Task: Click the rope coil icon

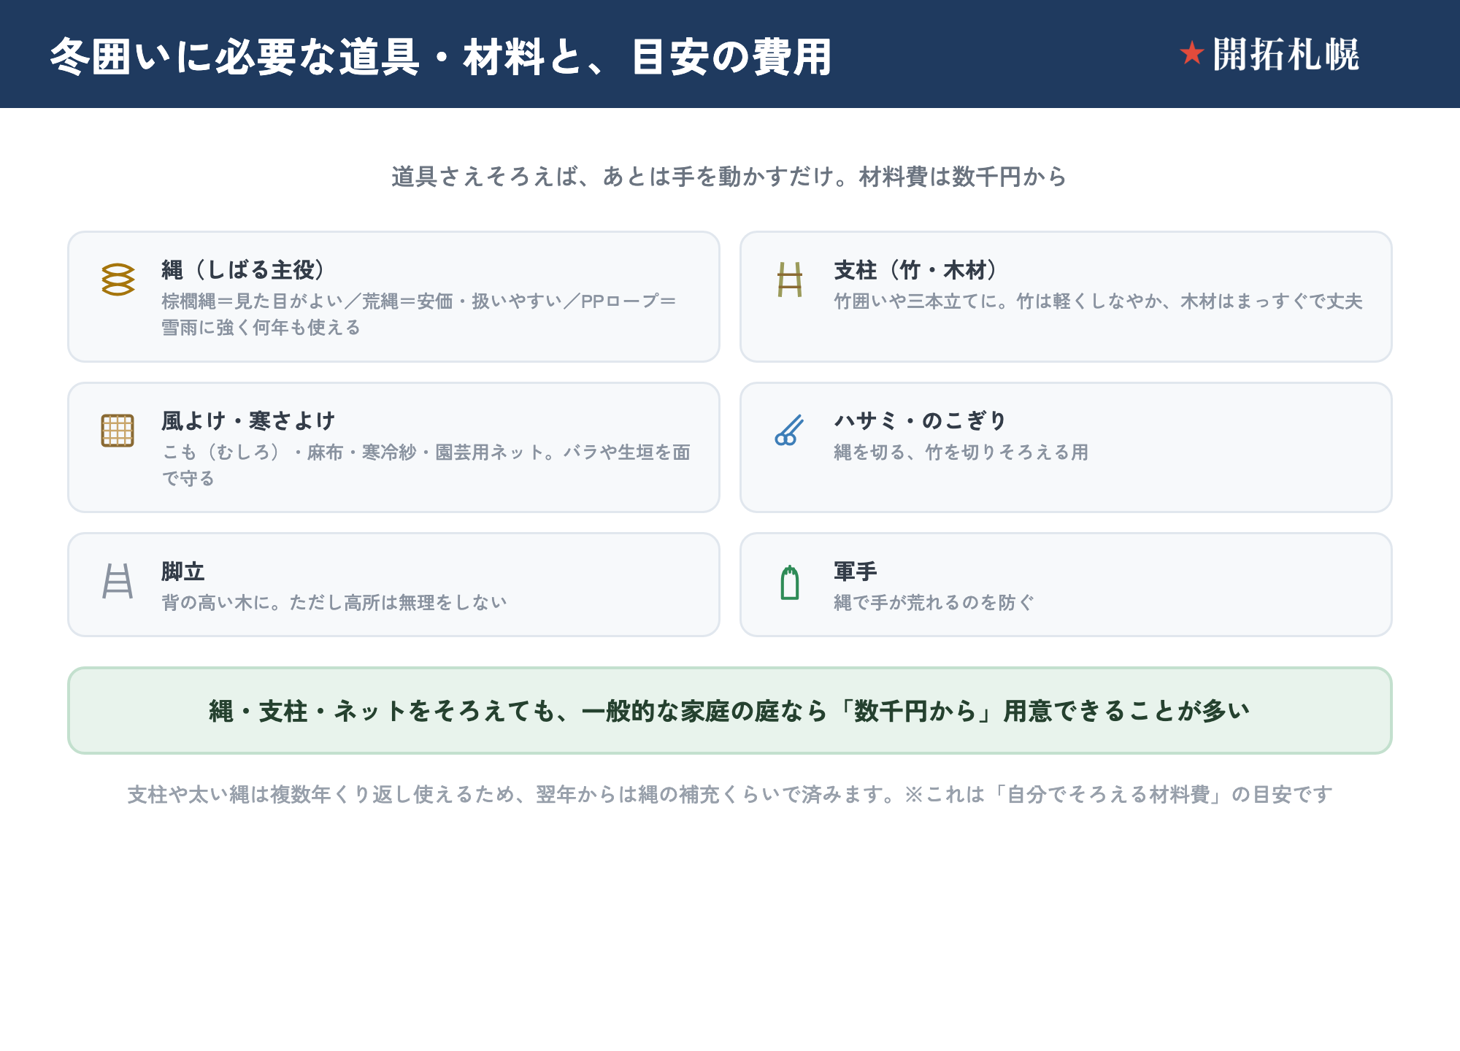Action: click(x=118, y=280)
